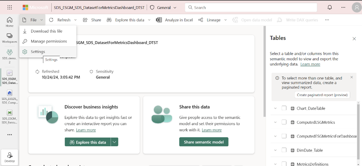Open Learn more under Share this data

coord(211,130)
